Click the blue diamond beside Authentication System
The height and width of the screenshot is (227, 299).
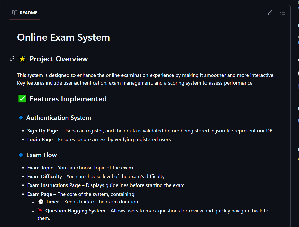coord(21,117)
